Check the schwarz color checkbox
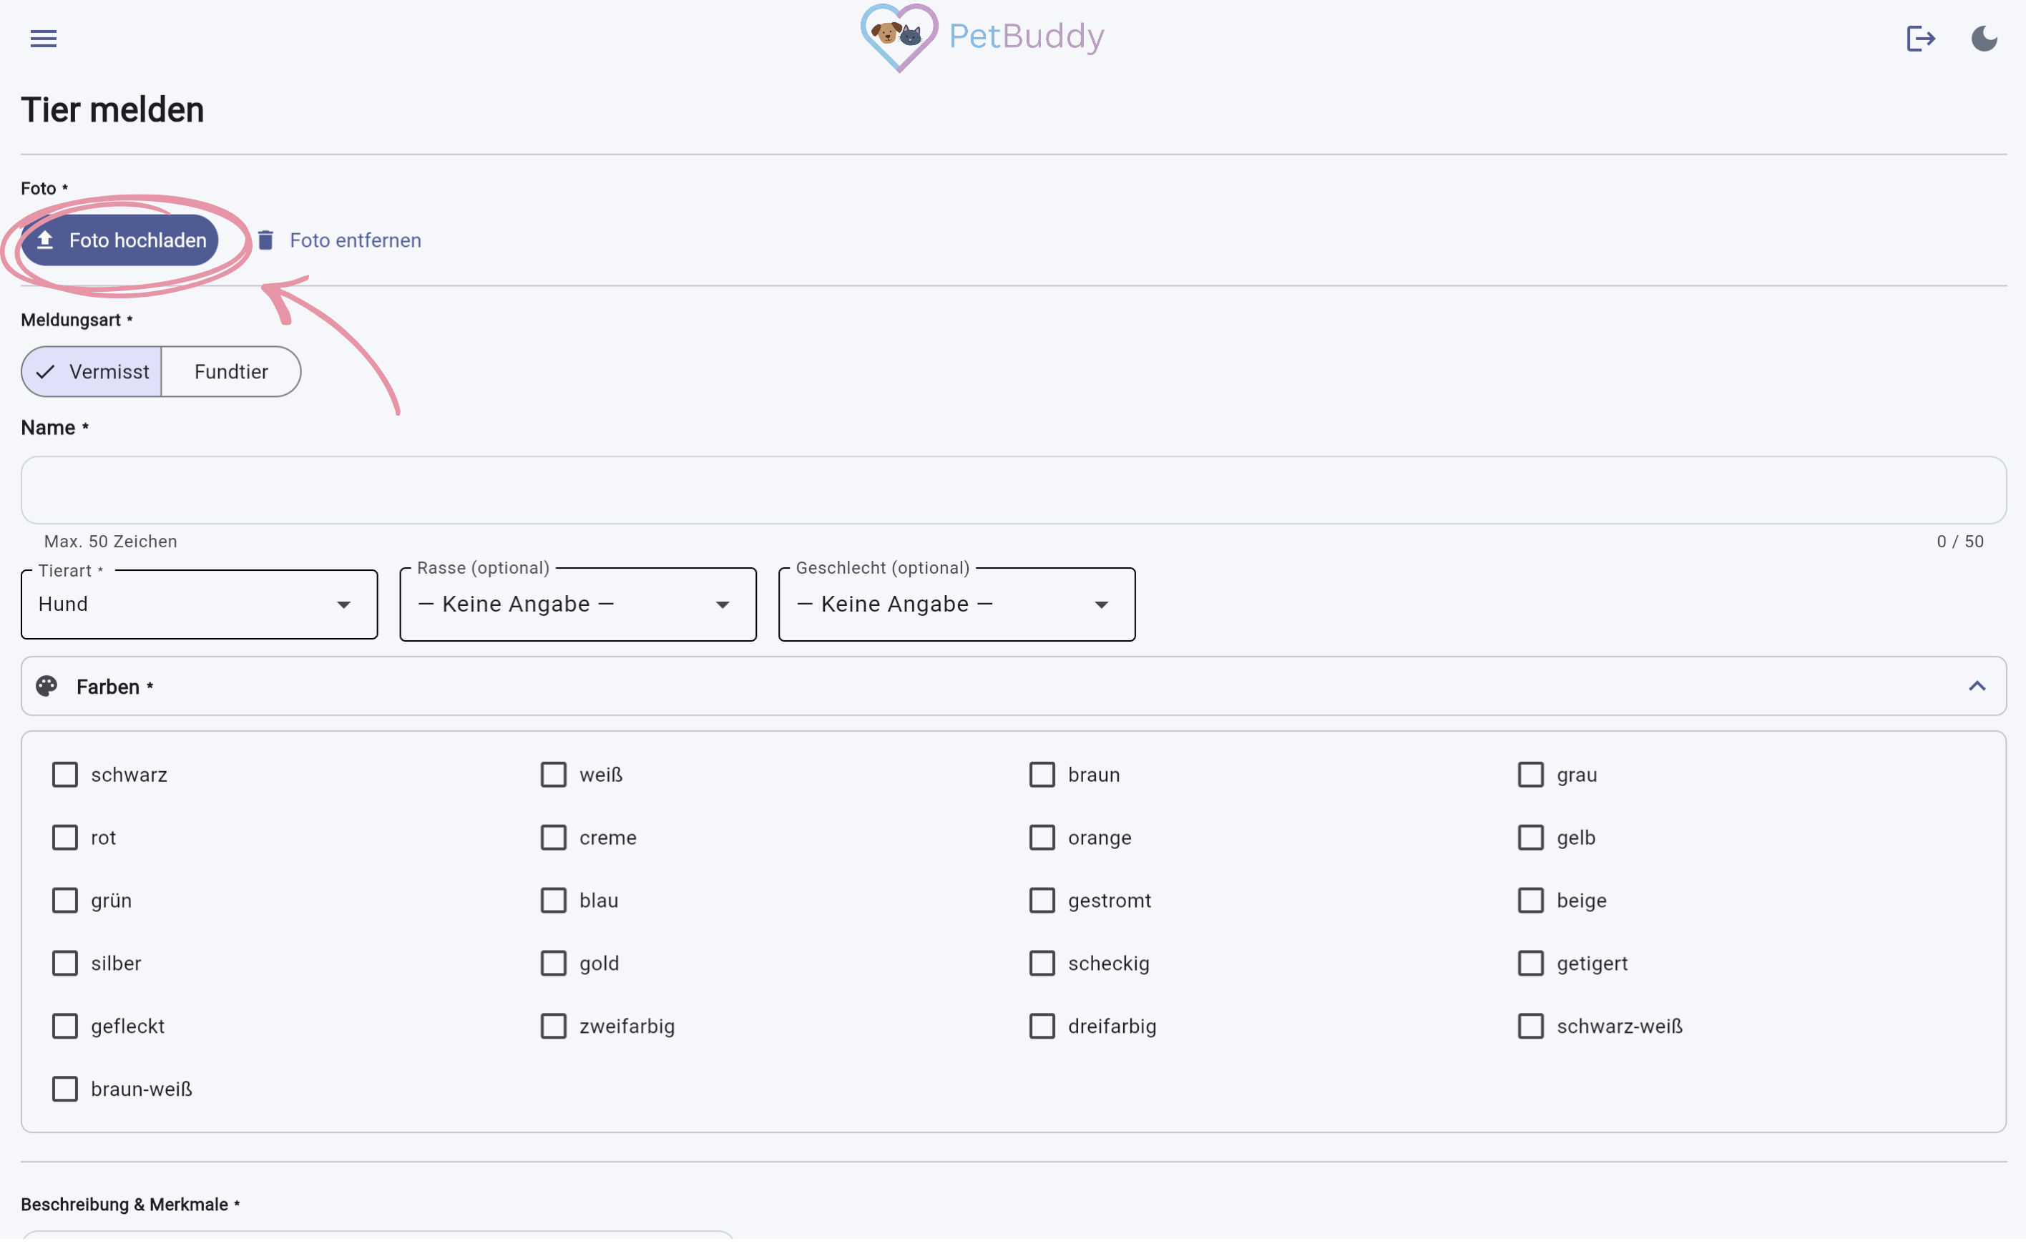Viewport: 2026px width, 1259px height. pyautogui.click(x=65, y=775)
